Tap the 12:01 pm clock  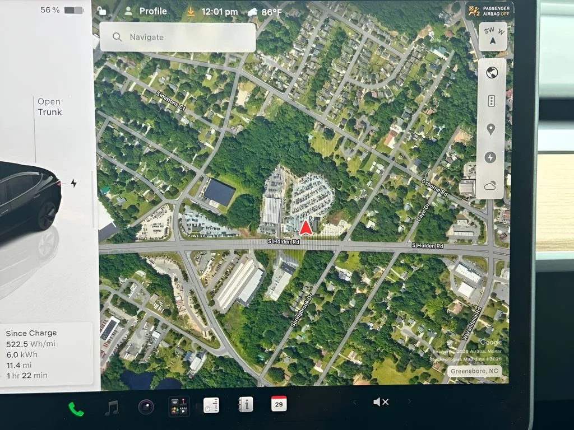[x=220, y=12]
